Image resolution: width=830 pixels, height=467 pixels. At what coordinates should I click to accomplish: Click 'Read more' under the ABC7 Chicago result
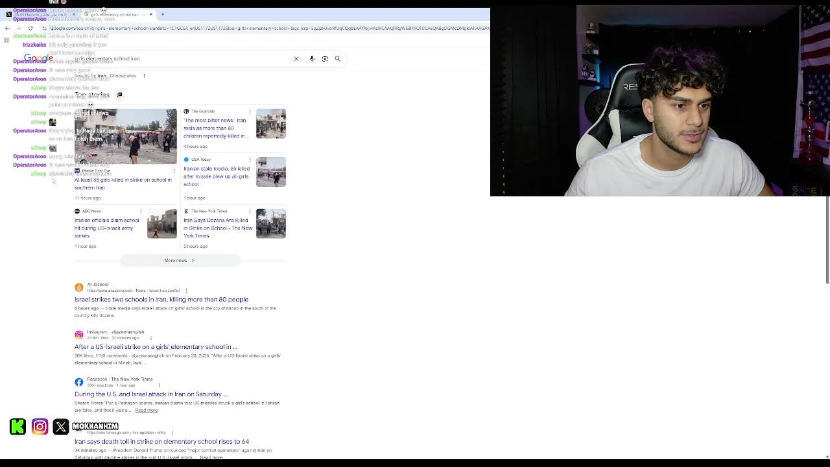click(x=211, y=457)
